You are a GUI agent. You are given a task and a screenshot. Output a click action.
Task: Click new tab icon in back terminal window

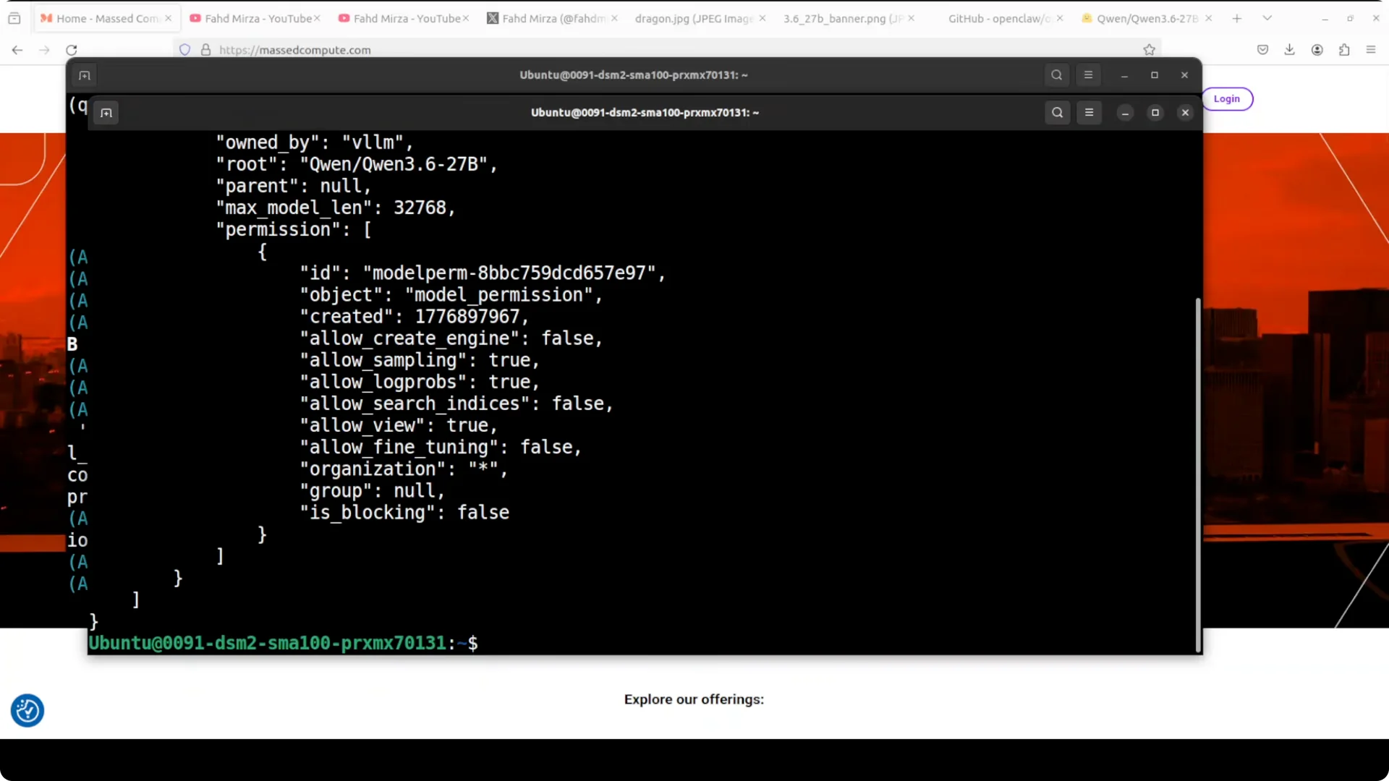[x=84, y=74]
